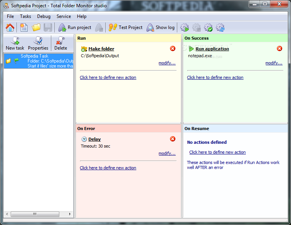
Task: Click the Make folder action title
Action: pyautogui.click(x=101, y=49)
